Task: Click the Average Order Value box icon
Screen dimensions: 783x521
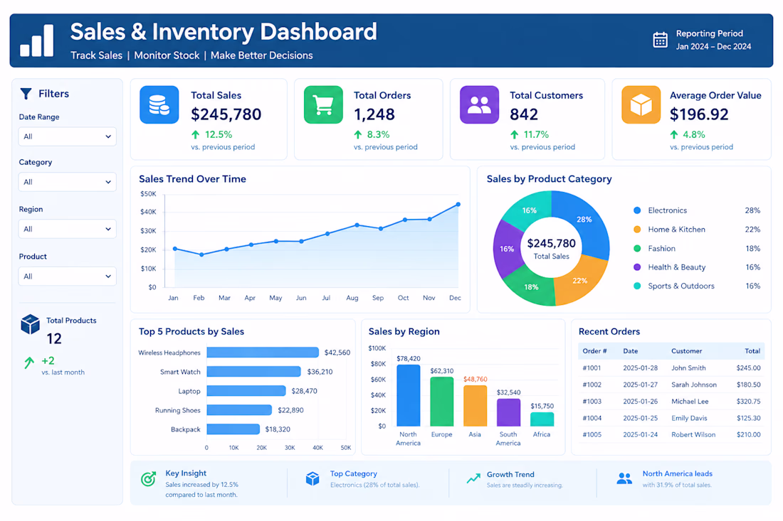Action: tap(641, 104)
